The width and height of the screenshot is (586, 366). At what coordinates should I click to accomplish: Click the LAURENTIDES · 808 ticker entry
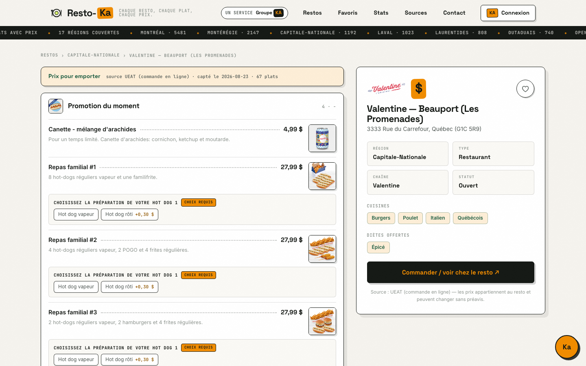pyautogui.click(x=461, y=33)
